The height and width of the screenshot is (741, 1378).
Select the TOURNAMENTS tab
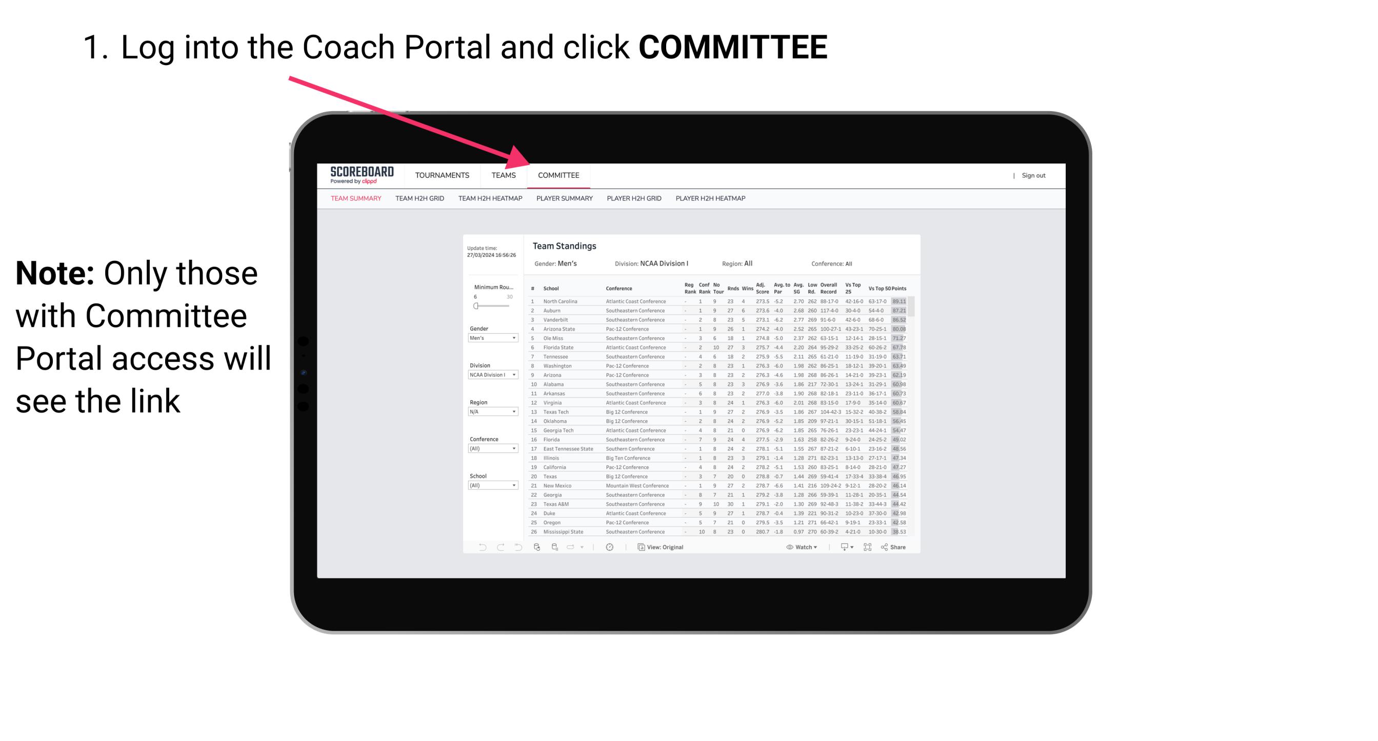443,176
